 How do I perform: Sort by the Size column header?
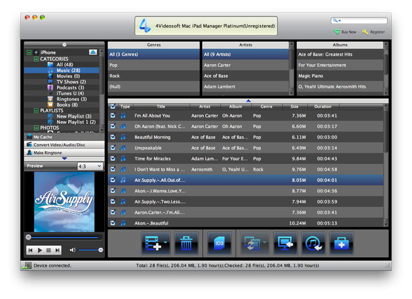(x=294, y=106)
